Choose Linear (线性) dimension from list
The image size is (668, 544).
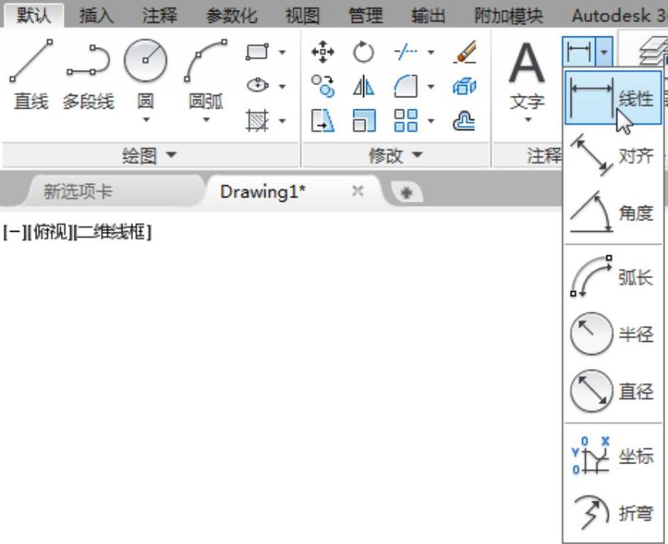(613, 98)
